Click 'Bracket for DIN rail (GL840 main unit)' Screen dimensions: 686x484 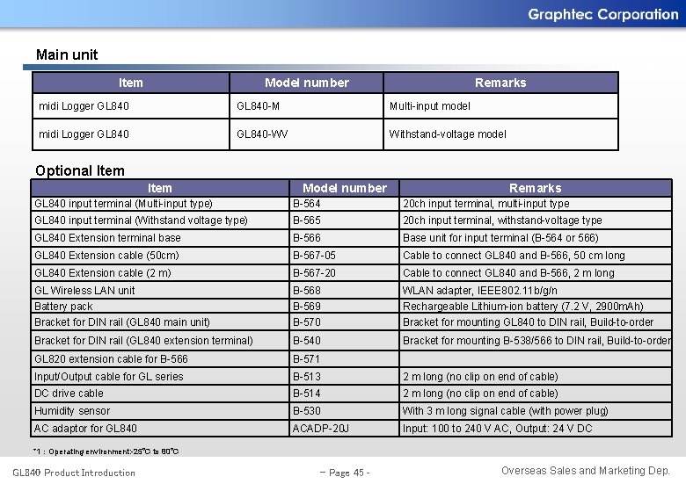click(122, 322)
